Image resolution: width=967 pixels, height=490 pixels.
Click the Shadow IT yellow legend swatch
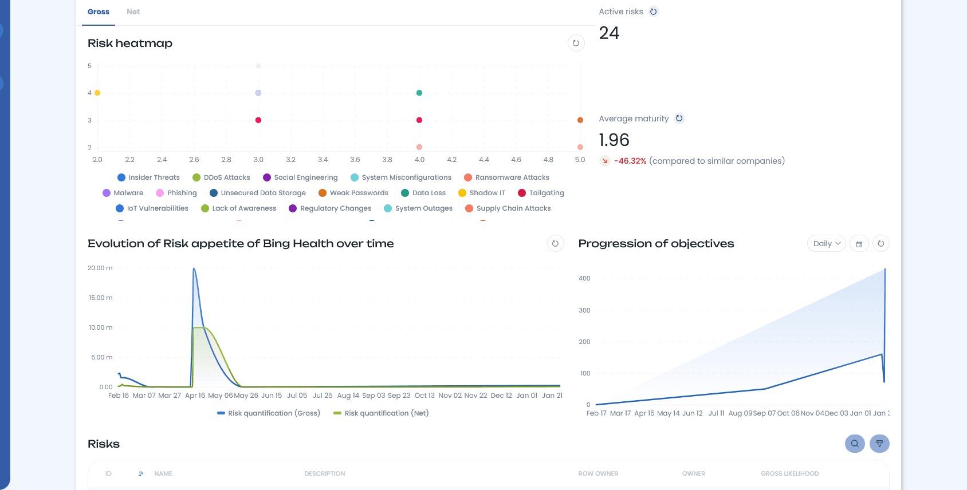pos(462,193)
